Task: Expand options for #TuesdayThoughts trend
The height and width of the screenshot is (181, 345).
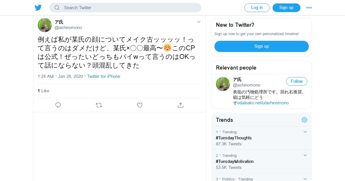Action: coord(305,132)
